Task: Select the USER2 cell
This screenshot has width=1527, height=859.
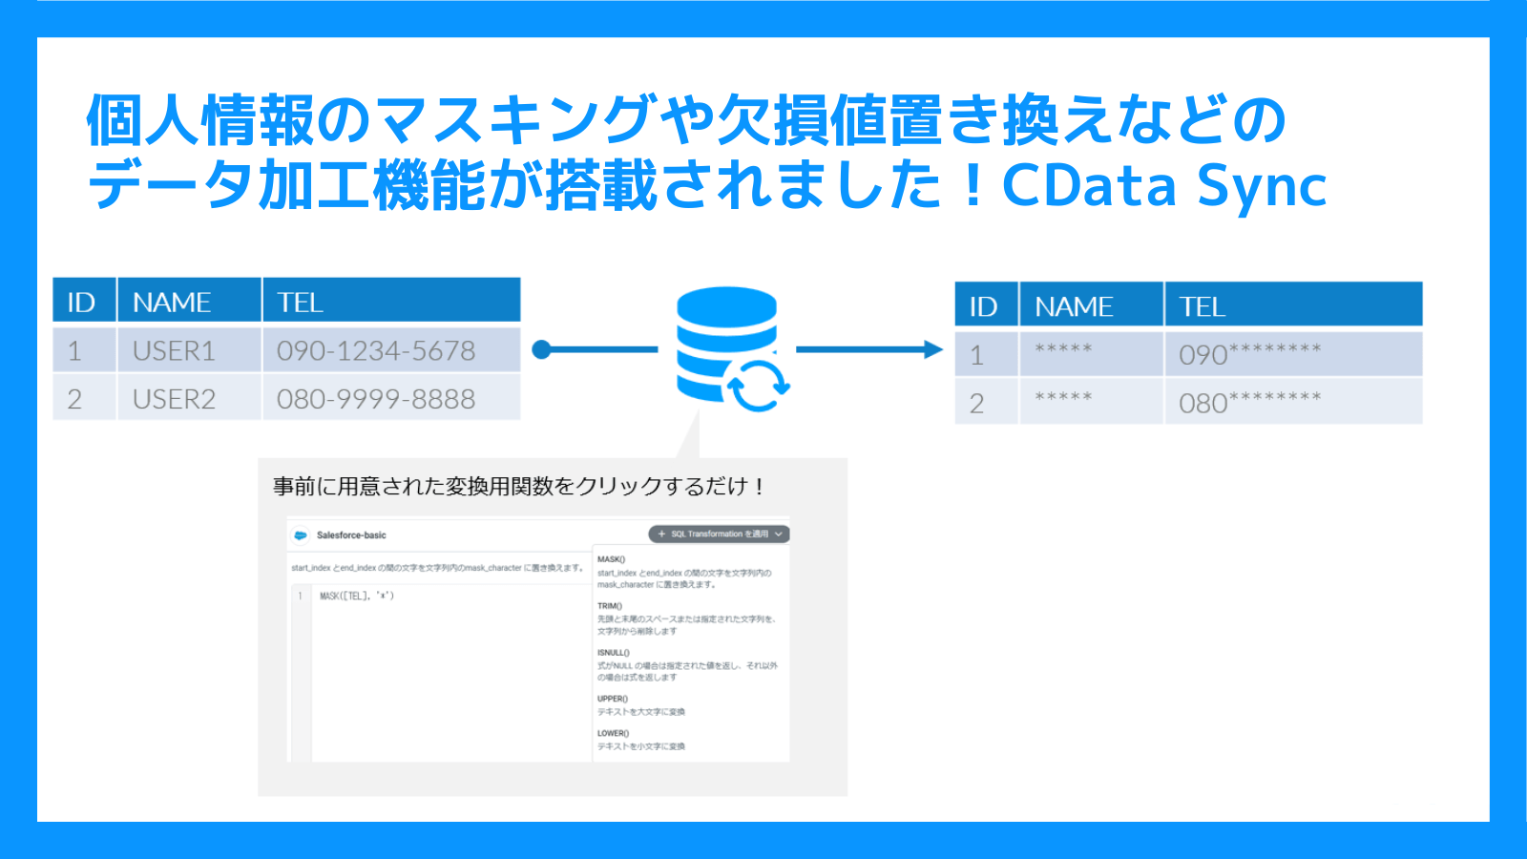Action: pos(189,398)
